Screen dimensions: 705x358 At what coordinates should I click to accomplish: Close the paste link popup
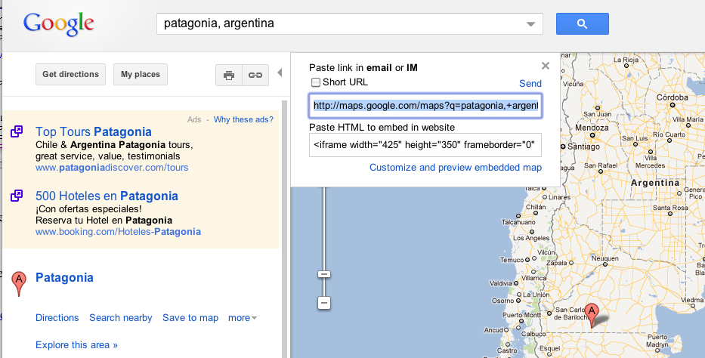click(x=546, y=66)
